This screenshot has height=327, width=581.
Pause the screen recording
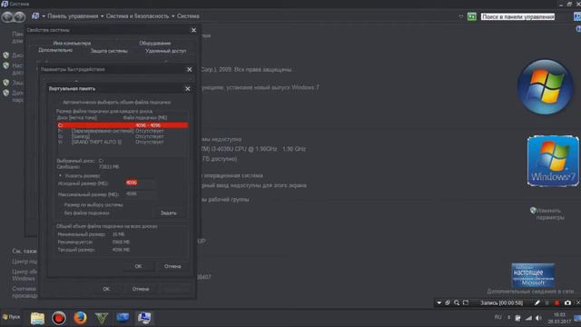(547, 302)
